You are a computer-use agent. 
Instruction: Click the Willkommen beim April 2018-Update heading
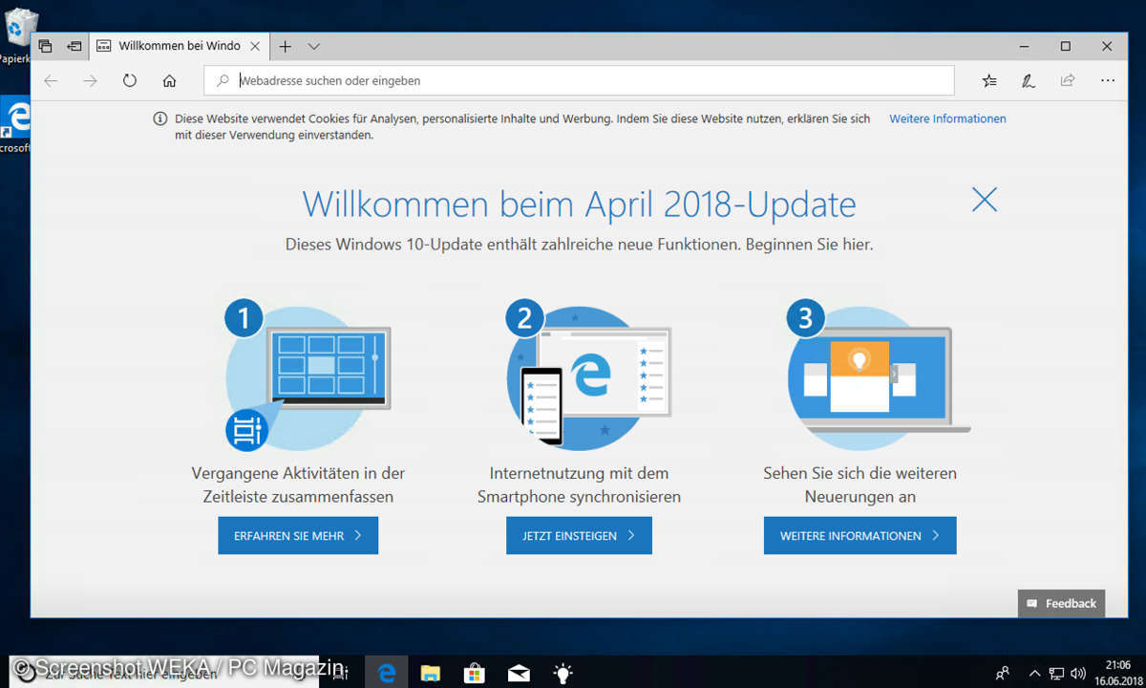tap(579, 204)
